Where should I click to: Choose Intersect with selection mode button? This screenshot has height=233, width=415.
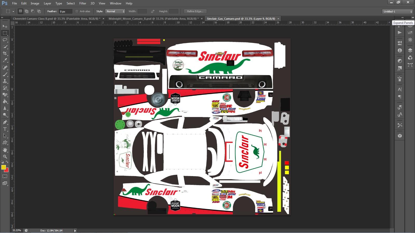click(x=39, y=11)
